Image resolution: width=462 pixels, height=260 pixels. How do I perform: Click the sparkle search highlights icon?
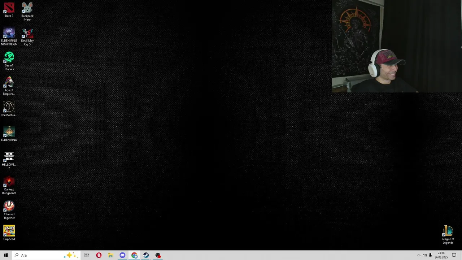70,255
